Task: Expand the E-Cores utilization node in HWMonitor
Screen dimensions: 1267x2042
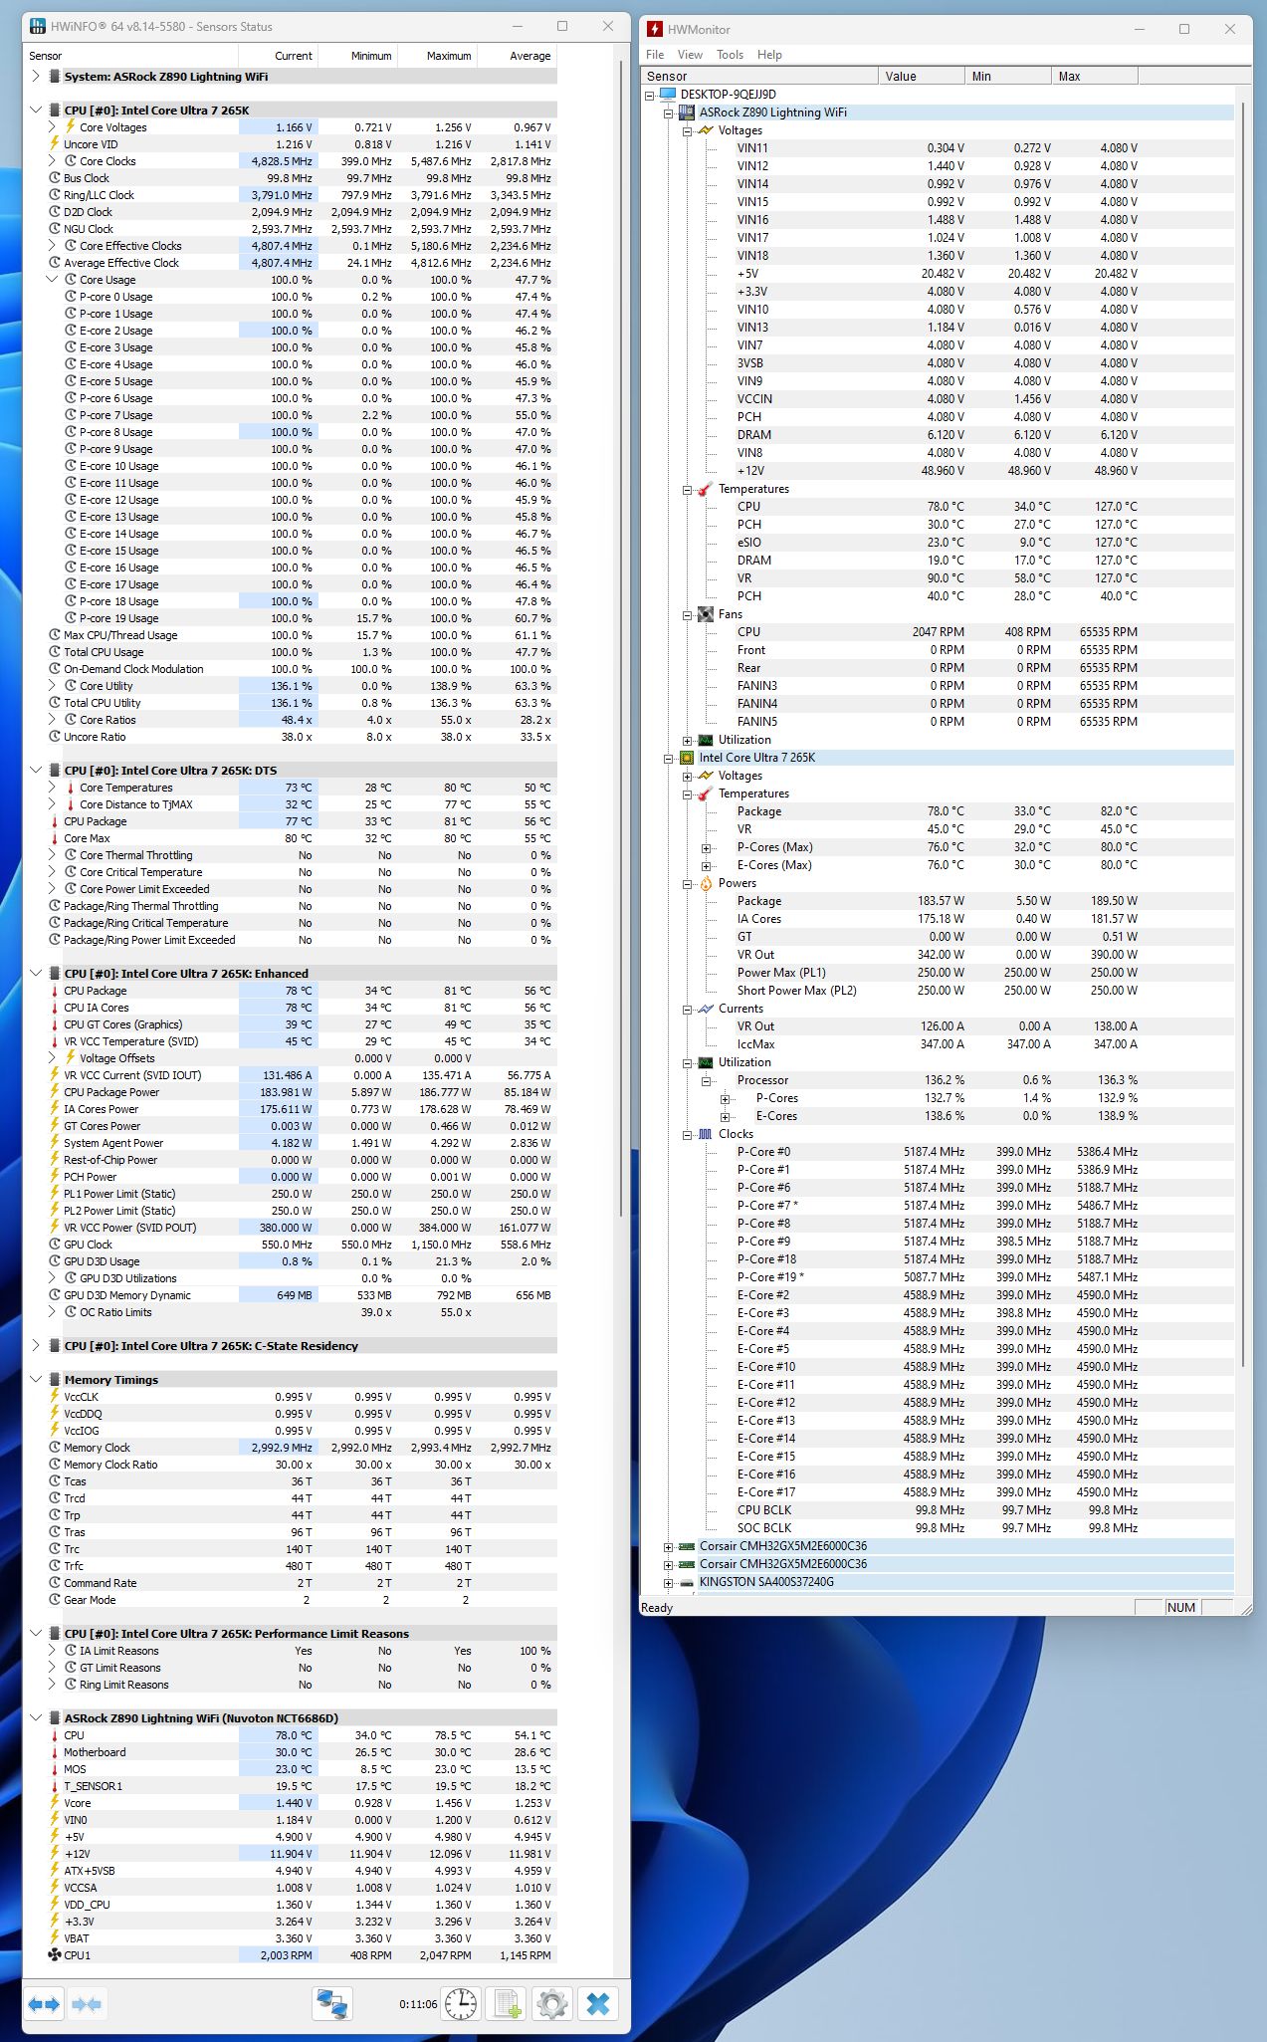Action: [x=725, y=1116]
